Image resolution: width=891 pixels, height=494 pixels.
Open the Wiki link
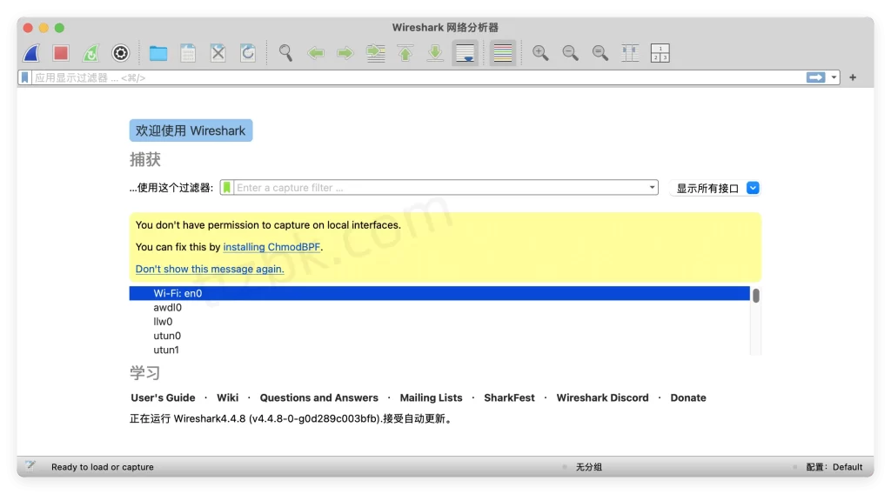pos(227,398)
